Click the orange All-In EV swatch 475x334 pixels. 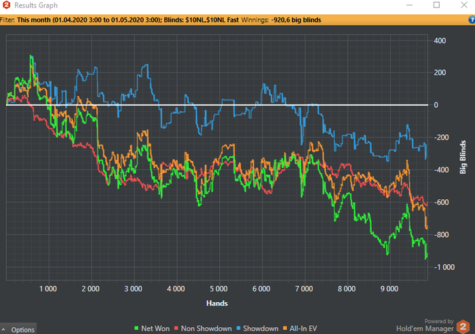pos(285,329)
